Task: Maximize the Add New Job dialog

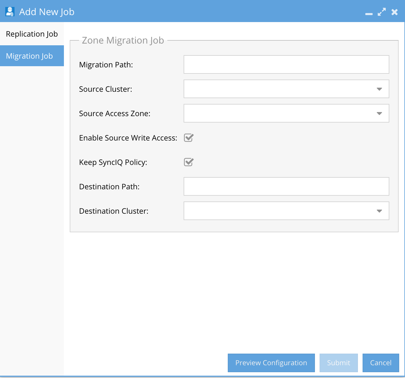Action: click(x=381, y=12)
